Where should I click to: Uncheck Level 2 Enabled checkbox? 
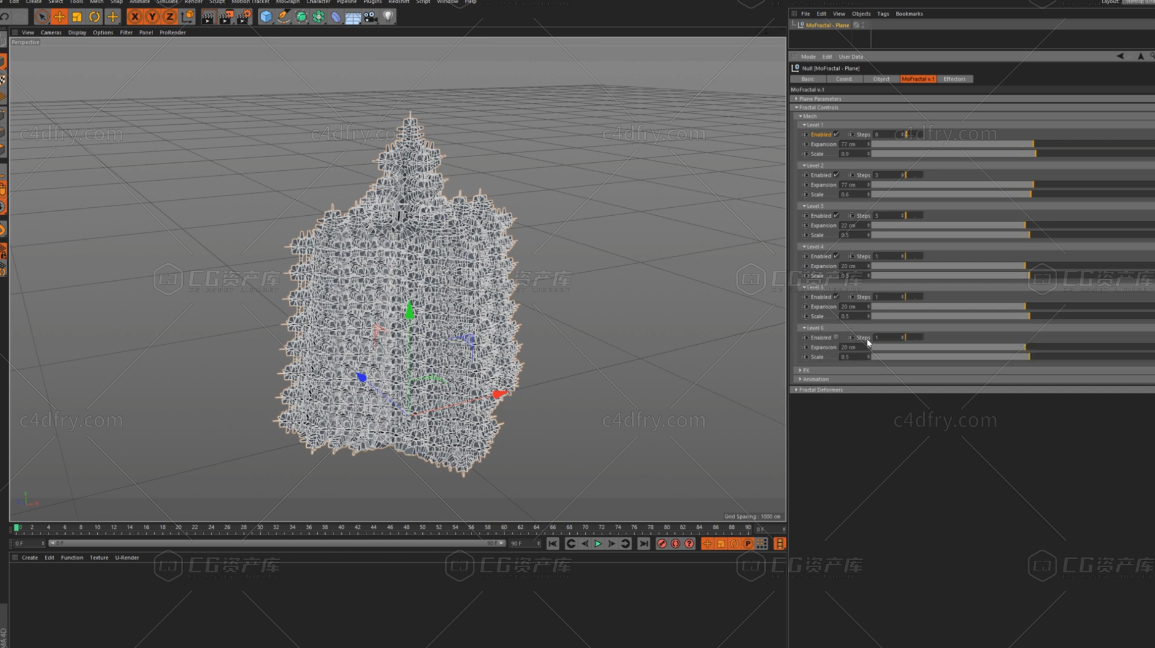836,175
